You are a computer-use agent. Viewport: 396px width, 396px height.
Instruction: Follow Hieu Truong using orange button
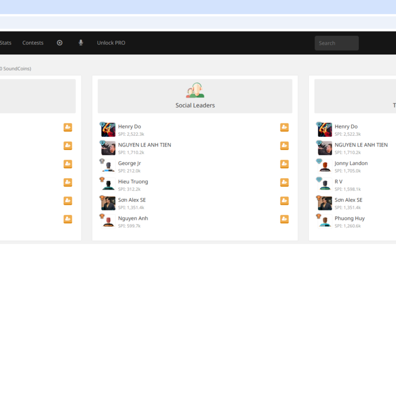tap(285, 183)
